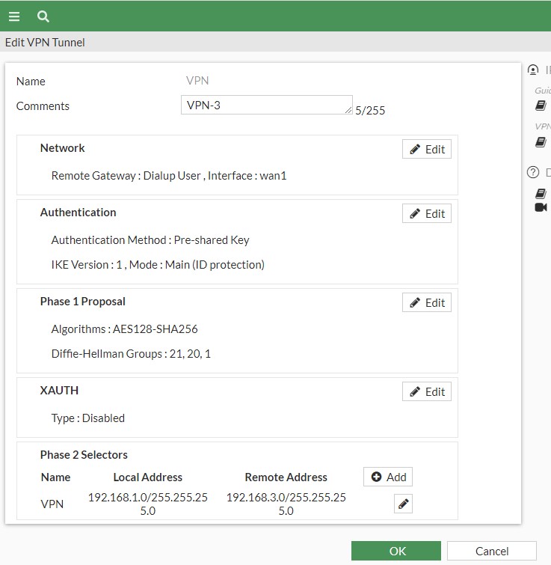Edit the Authentication settings
The width and height of the screenshot is (551, 565).
click(426, 213)
